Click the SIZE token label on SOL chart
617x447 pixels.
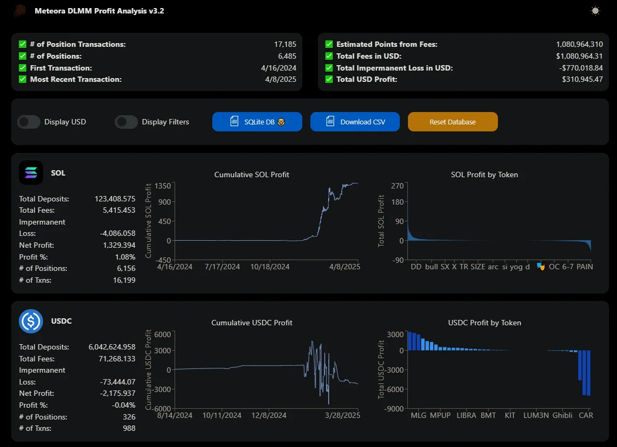click(477, 267)
